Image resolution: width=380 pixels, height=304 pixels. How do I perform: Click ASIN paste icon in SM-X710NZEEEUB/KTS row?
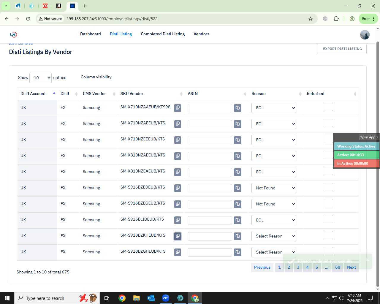pyautogui.click(x=237, y=140)
